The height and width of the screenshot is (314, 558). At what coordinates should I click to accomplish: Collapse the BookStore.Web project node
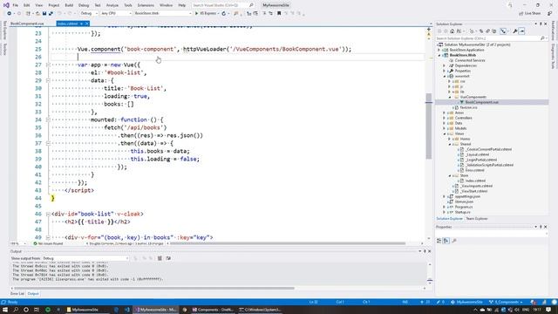coord(439,55)
